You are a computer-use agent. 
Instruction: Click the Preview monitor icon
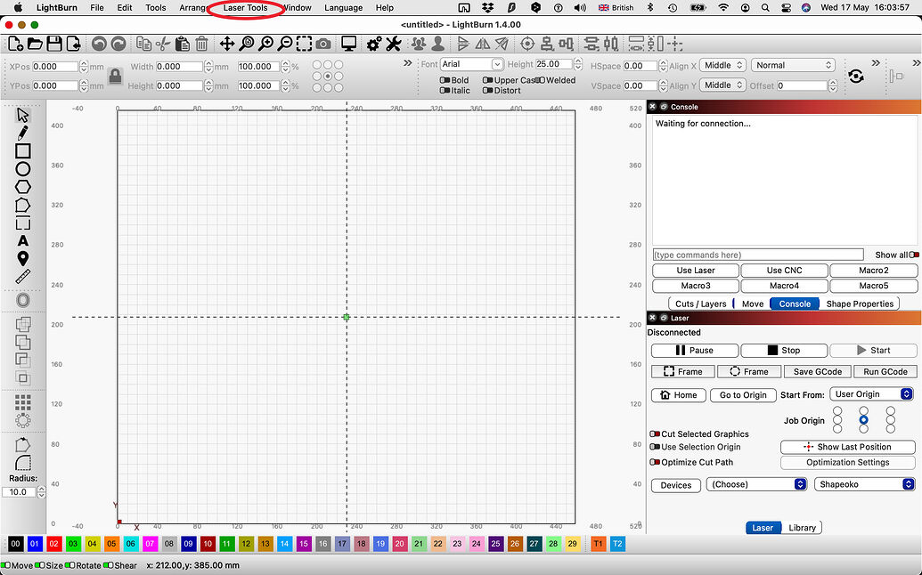click(348, 44)
